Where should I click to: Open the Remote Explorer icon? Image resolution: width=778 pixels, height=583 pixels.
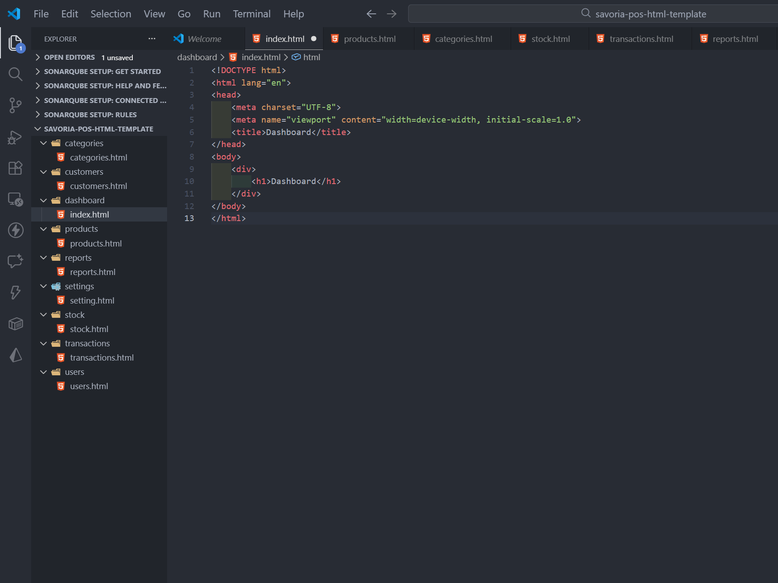click(x=16, y=199)
